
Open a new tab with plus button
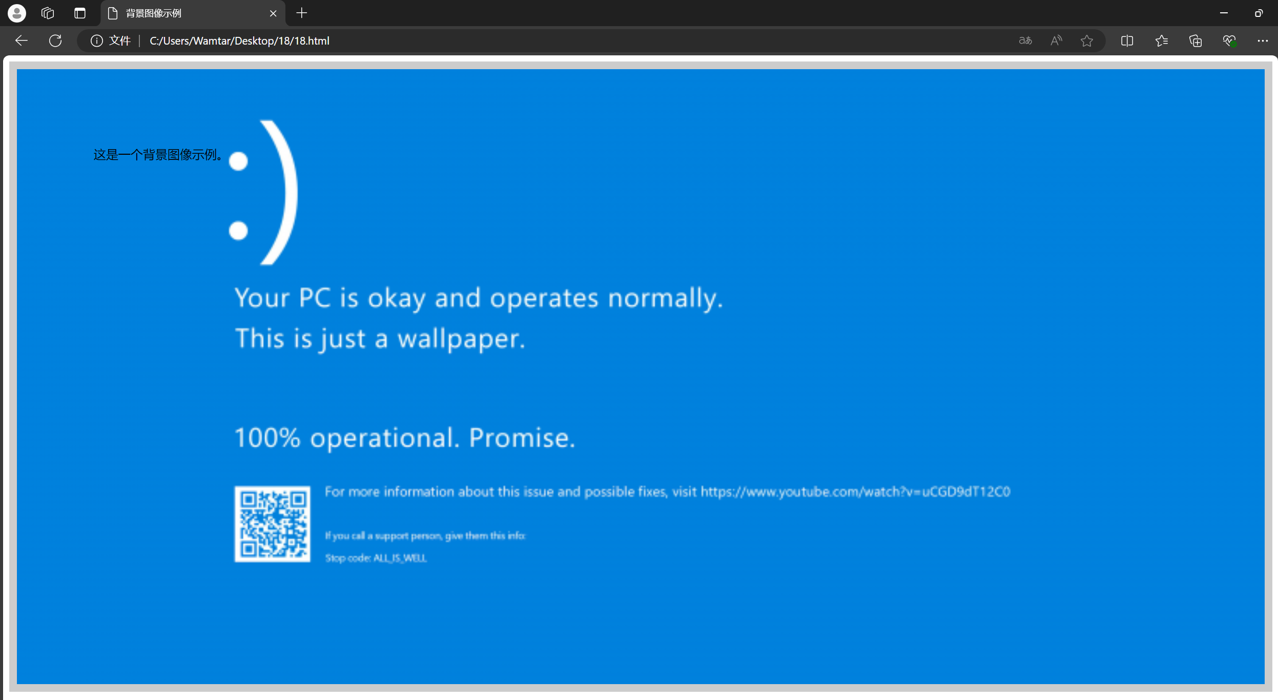click(x=302, y=13)
